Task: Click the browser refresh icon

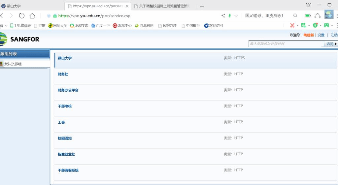Action: (22, 15)
